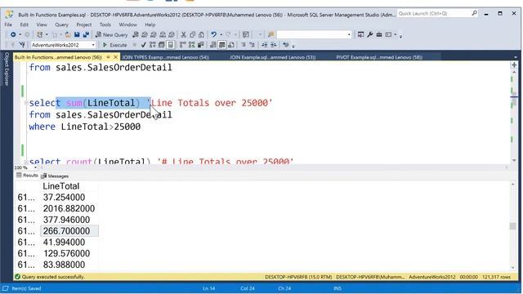Open a Database Engine Query icon

pos(136,34)
